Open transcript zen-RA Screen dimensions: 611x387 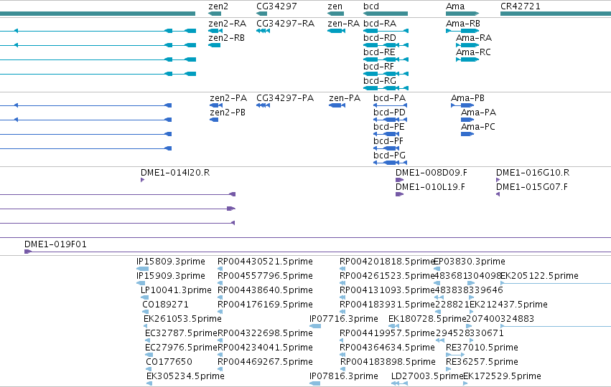(x=343, y=24)
